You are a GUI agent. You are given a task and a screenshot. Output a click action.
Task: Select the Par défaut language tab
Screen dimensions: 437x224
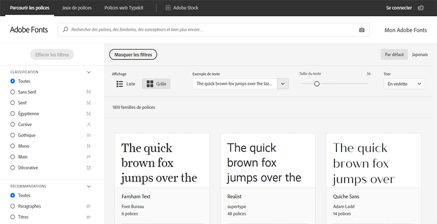[394, 55]
